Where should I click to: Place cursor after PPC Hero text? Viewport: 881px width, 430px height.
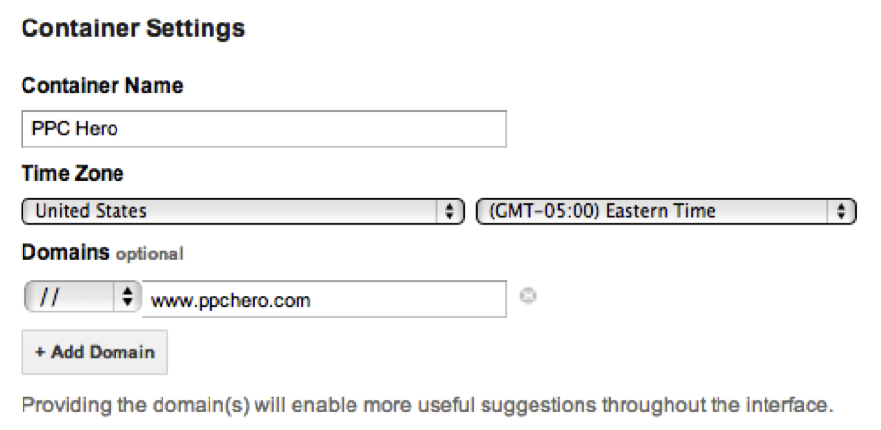pyautogui.click(x=119, y=129)
